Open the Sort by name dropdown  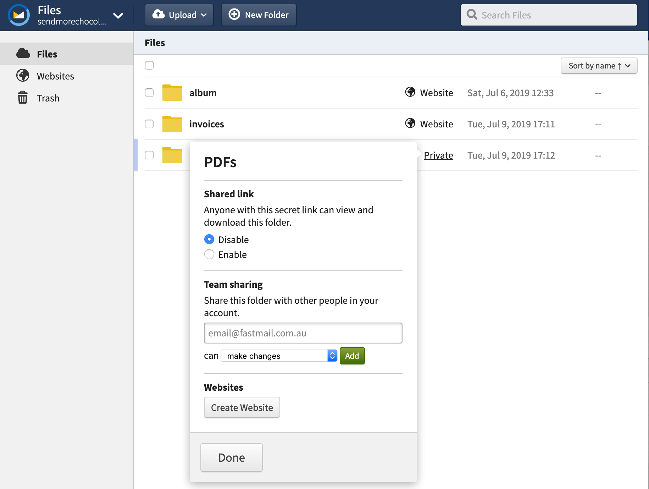coord(599,66)
